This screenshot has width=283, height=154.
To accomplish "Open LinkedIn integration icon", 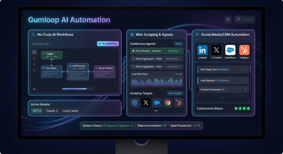I will click(x=202, y=50).
